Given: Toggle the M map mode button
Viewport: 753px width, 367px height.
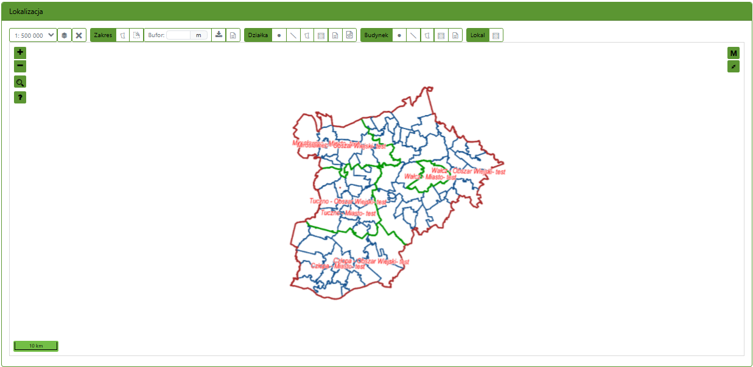Looking at the screenshot, I should tap(734, 53).
